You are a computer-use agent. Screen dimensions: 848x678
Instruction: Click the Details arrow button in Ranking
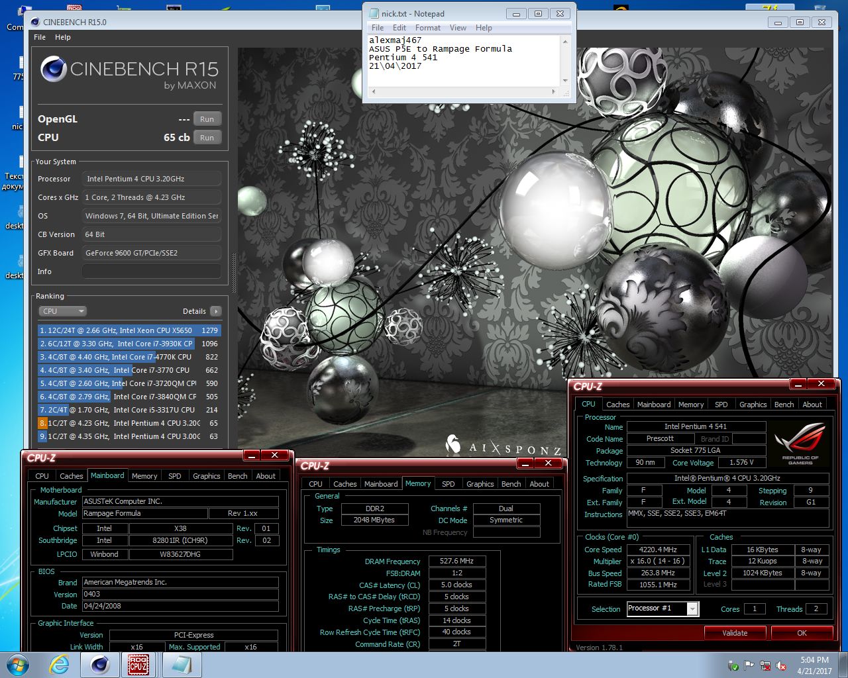(215, 311)
